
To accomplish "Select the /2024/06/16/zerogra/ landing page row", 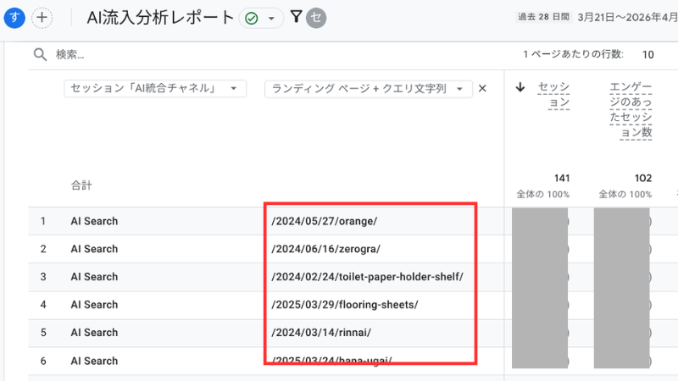I will pos(326,249).
